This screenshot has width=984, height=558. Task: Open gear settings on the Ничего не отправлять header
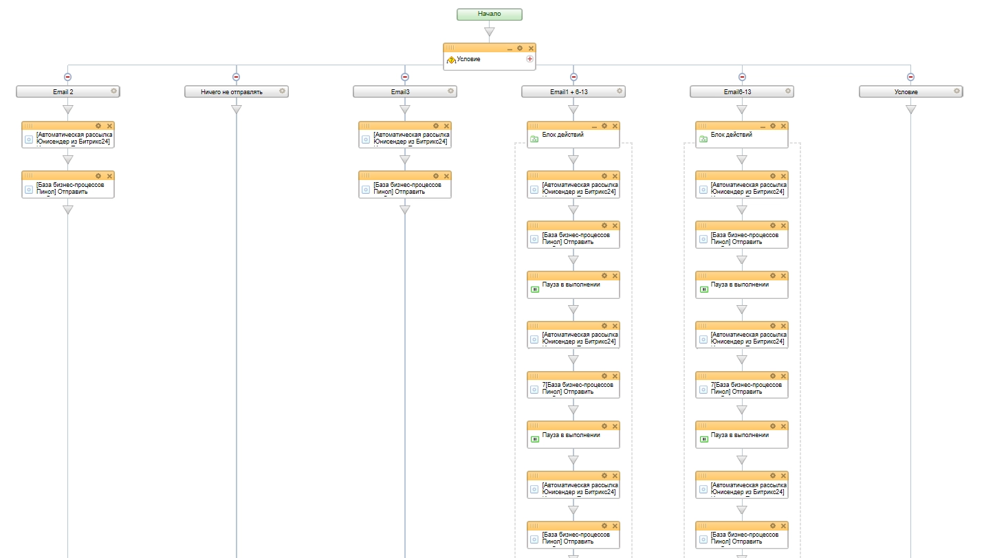tap(282, 91)
